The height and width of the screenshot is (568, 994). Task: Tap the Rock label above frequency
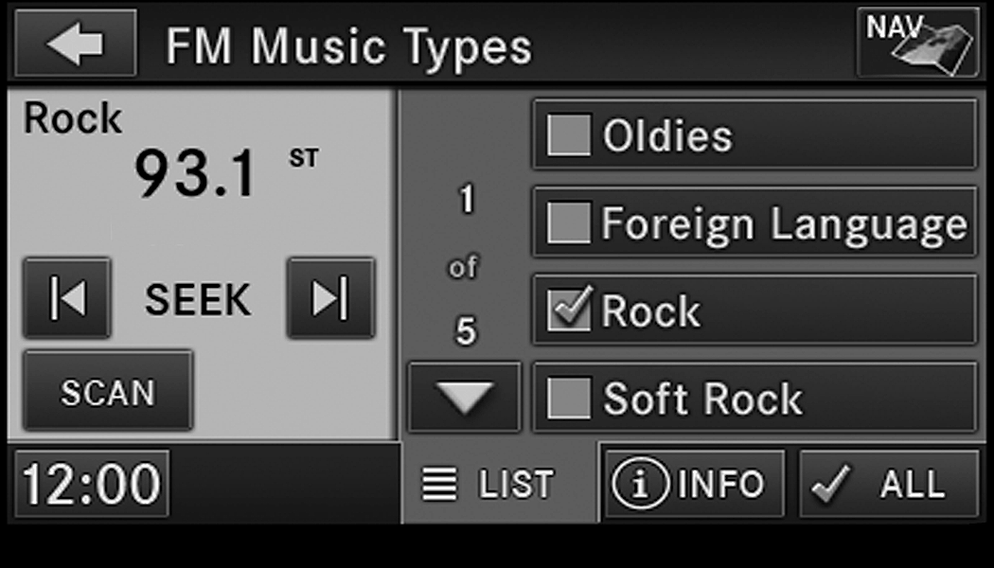[x=73, y=118]
